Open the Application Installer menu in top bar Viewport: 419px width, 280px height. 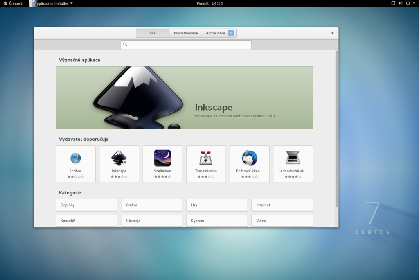tap(51, 3)
